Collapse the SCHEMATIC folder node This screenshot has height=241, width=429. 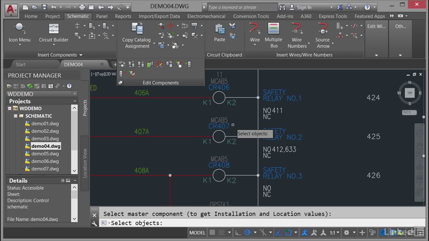(15, 116)
